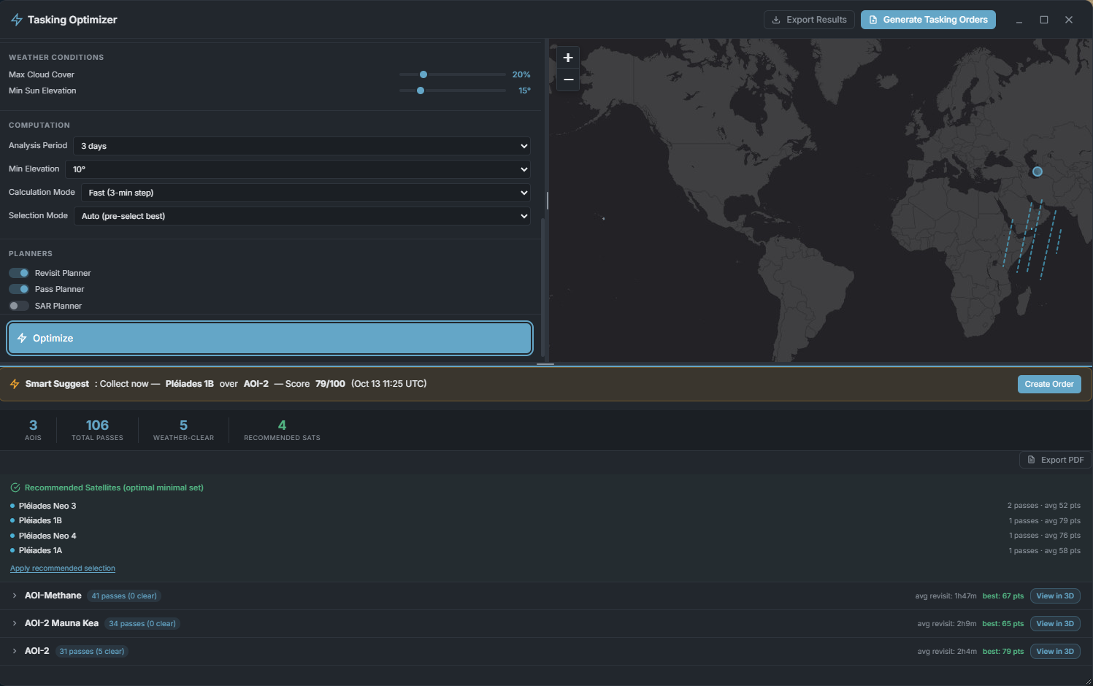Select Pléiades Neo 3 satellite entry
1093x686 pixels.
[47, 506]
